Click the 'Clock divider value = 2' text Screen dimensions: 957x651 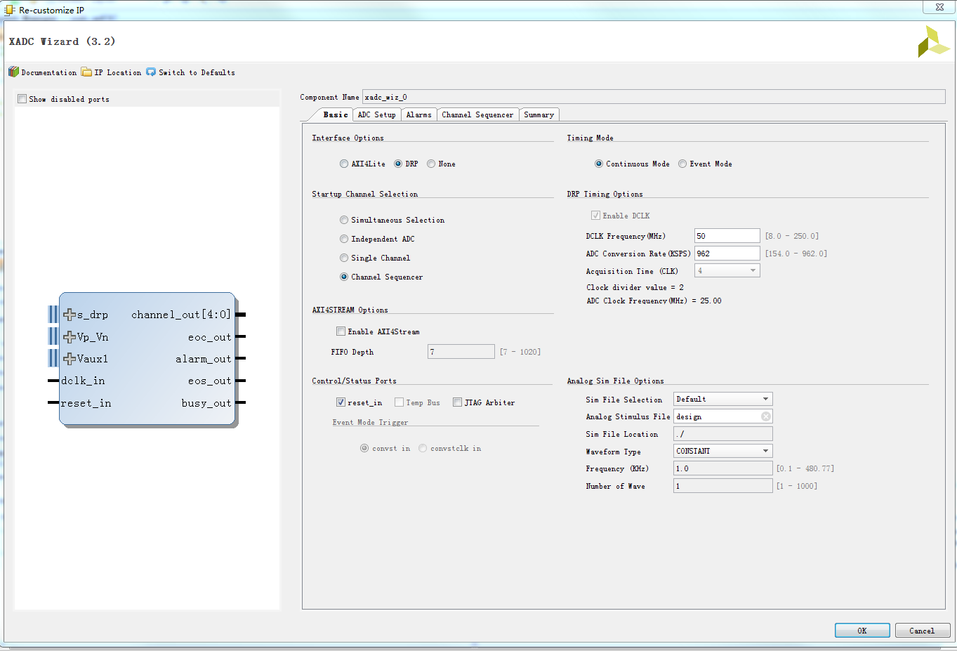[x=635, y=287]
